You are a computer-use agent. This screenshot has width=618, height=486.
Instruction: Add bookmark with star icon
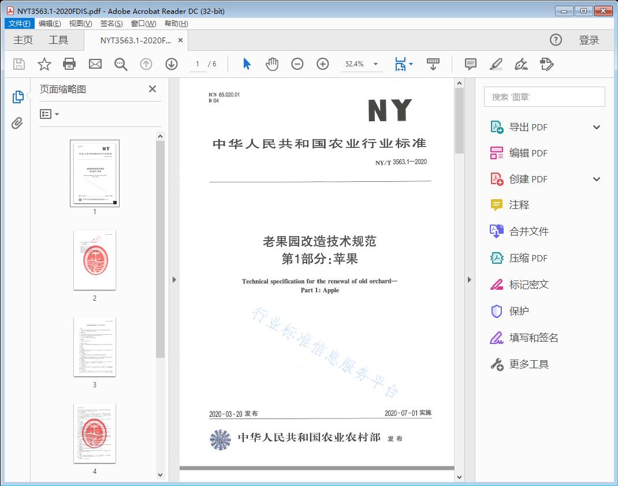(44, 64)
